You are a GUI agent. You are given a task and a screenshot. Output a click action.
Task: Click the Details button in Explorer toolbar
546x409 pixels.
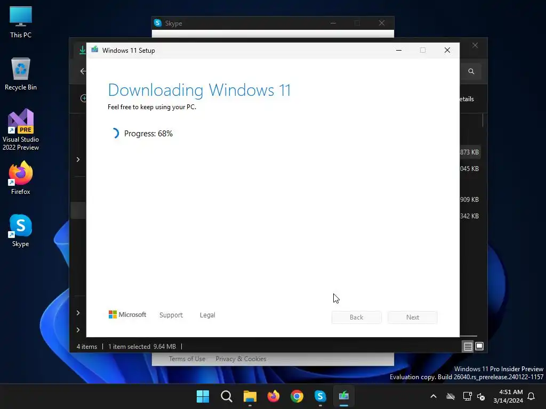pos(467,99)
